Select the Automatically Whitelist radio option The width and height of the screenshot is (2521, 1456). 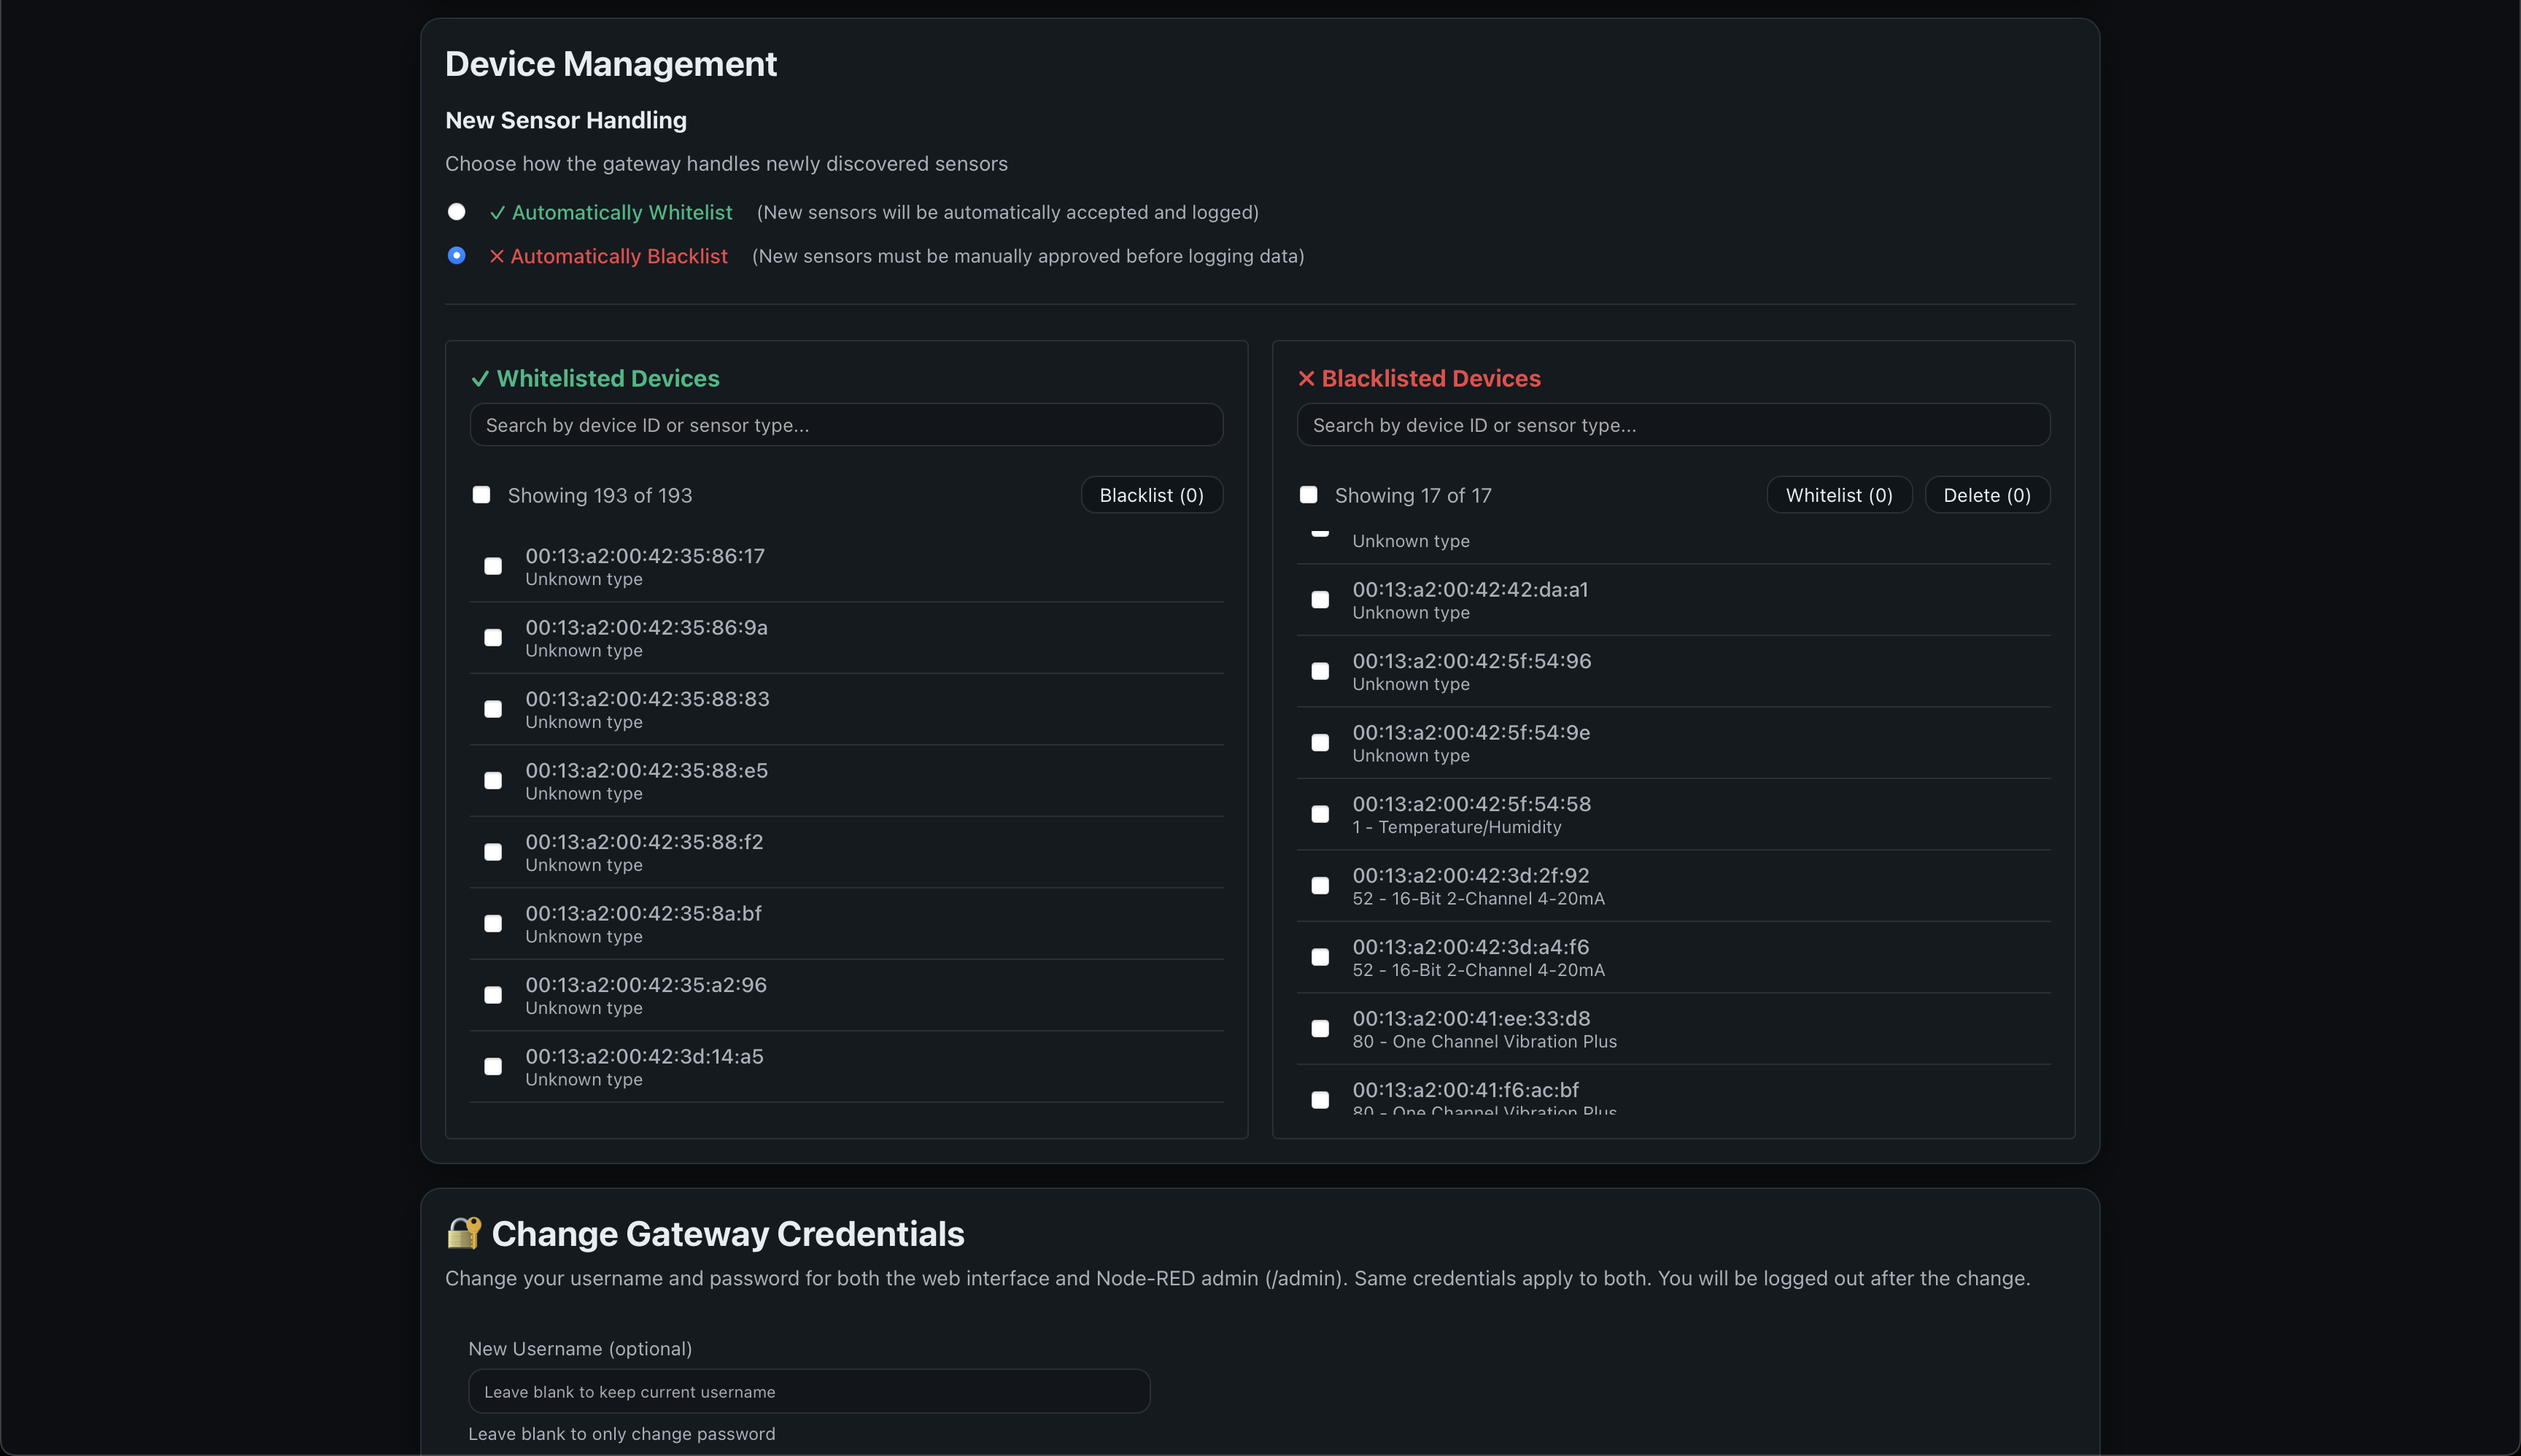[x=456, y=212]
